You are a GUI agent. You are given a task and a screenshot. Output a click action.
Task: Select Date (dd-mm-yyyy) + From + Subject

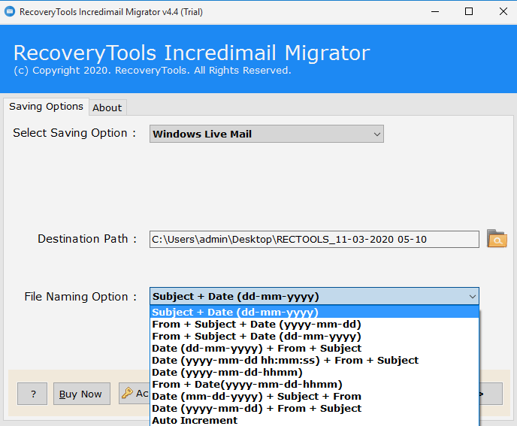(256, 348)
